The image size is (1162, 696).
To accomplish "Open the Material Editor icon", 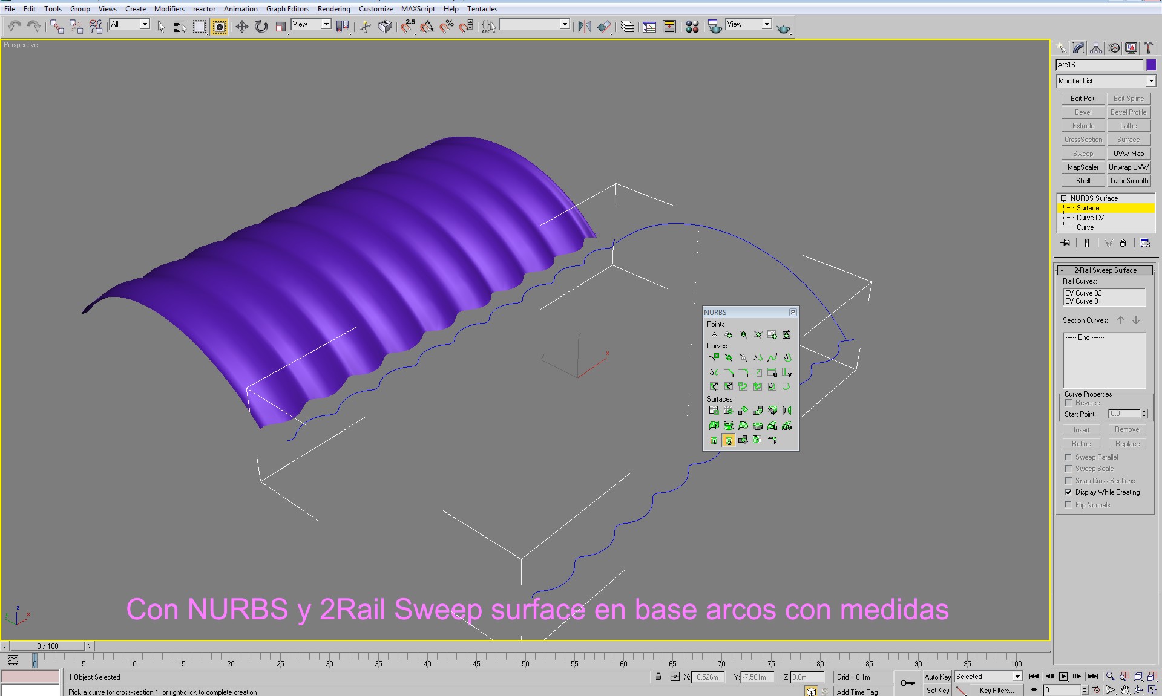I will 692,27.
